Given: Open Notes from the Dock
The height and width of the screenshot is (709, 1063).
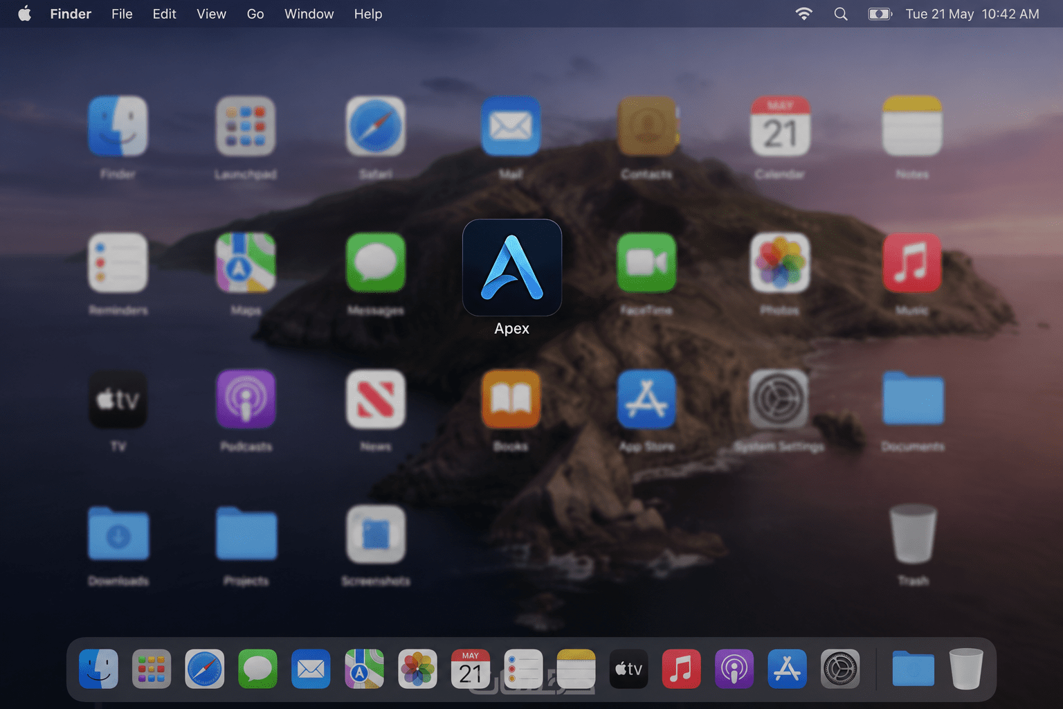Looking at the screenshot, I should (576, 669).
